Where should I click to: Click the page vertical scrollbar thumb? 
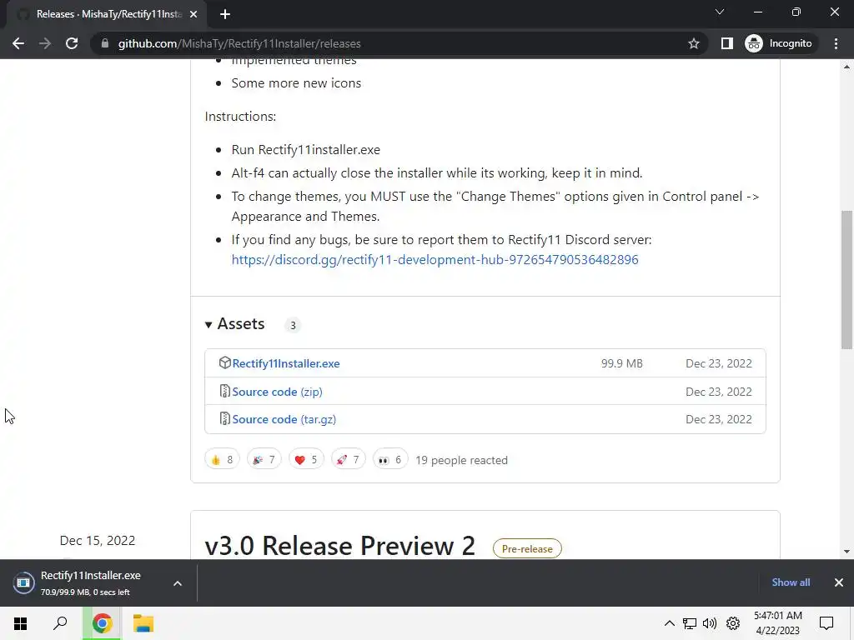tap(846, 279)
